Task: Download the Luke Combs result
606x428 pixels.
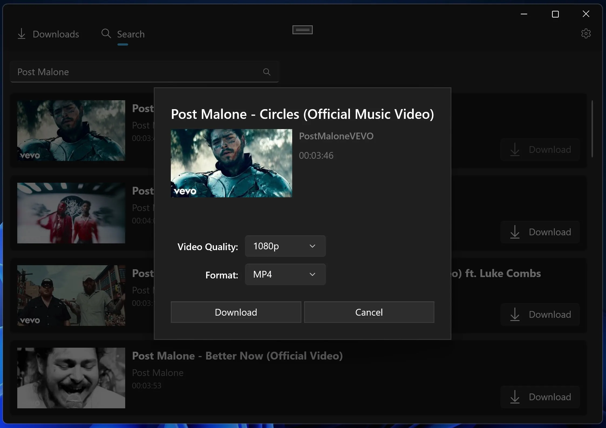Action: point(540,315)
